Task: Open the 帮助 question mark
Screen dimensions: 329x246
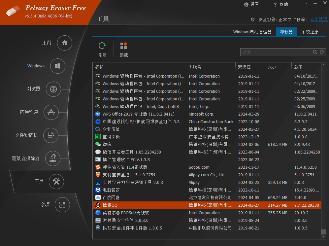Action: (x=275, y=5)
